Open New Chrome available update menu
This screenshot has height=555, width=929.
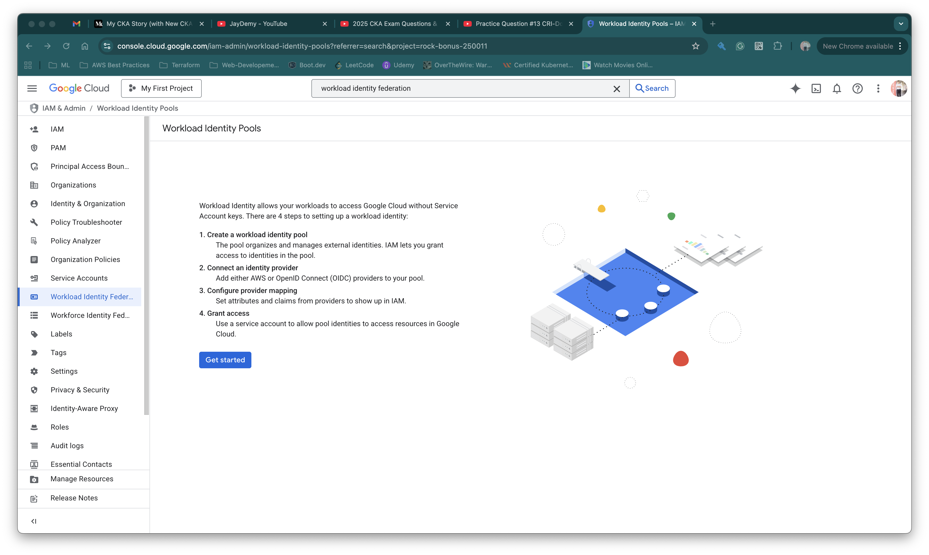pos(862,46)
